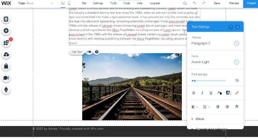This screenshot has height=139, width=258.
Task: Expand the Effects section
Action: (x=199, y=119)
